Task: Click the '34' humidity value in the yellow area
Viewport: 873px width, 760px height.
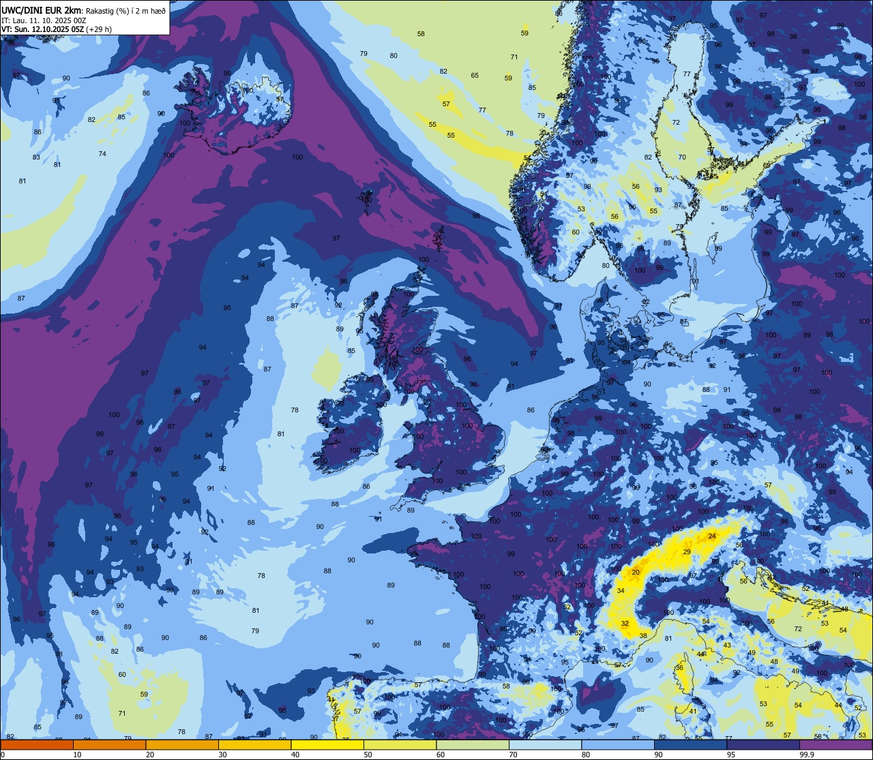Action: tap(621, 590)
